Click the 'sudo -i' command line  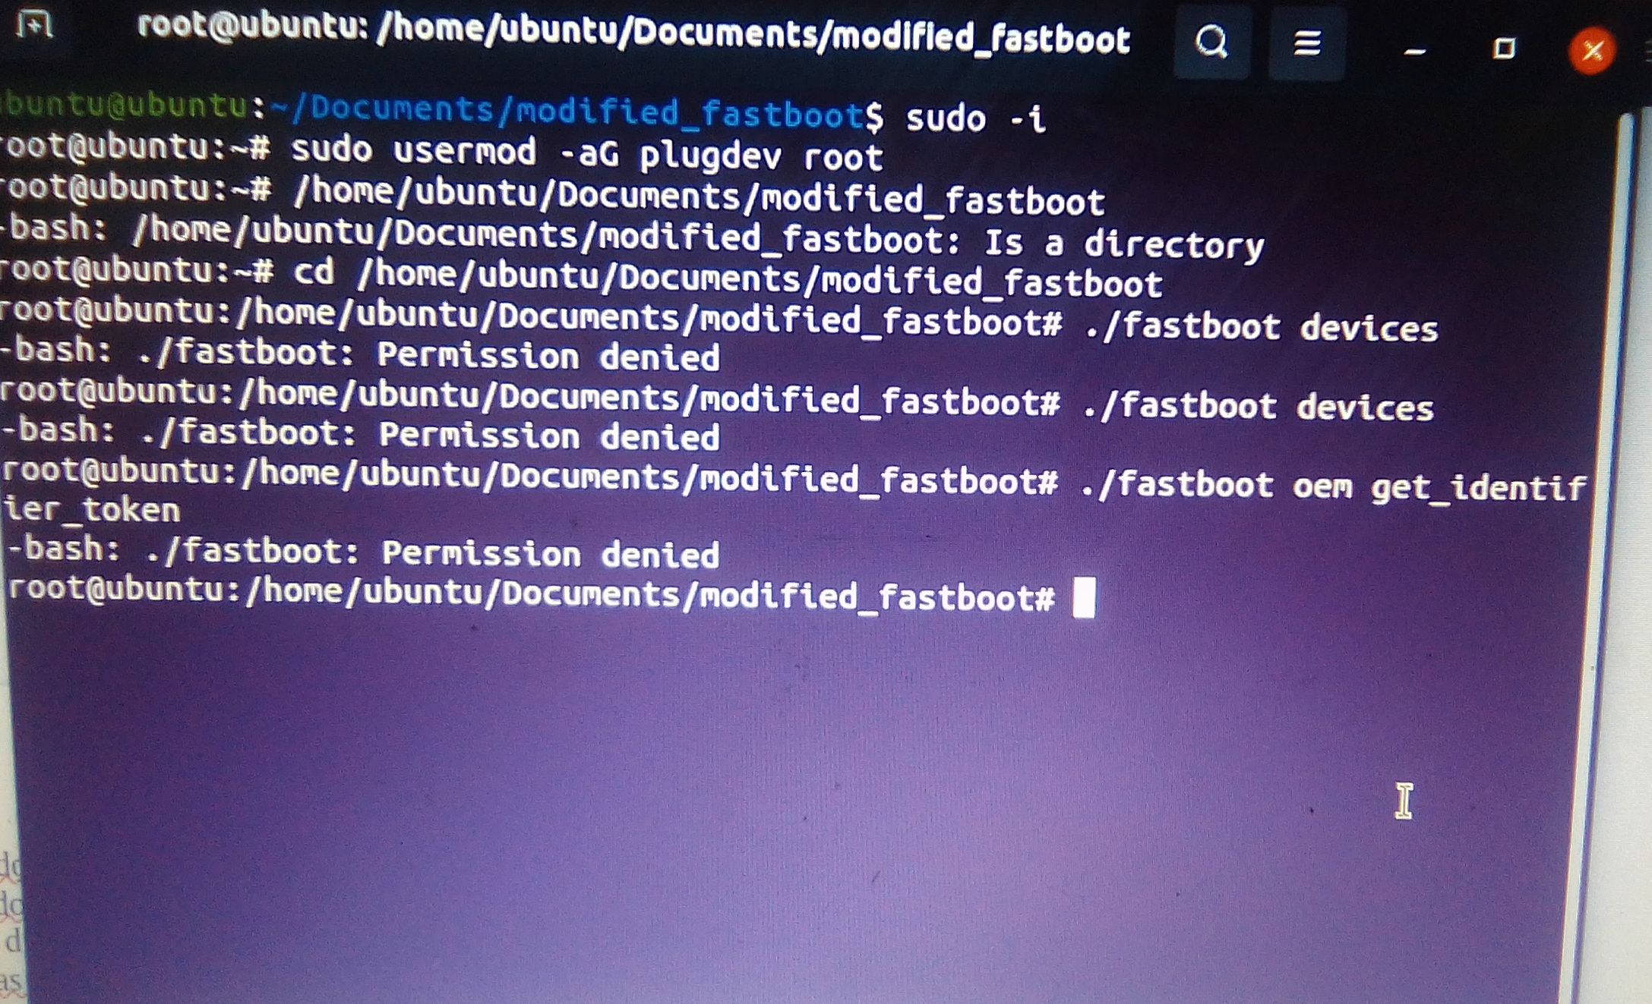tap(524, 112)
